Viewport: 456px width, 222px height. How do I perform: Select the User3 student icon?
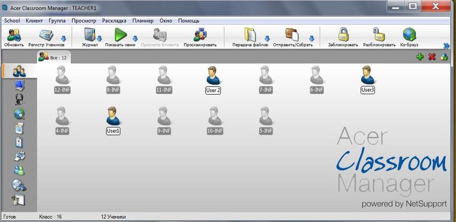pyautogui.click(x=367, y=75)
